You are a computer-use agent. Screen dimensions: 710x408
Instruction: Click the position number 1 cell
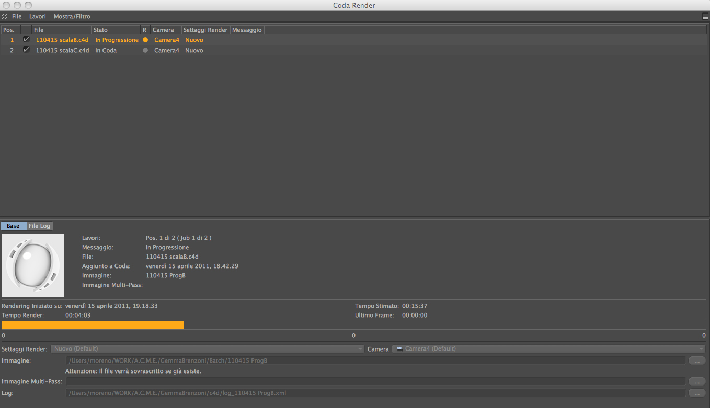tap(12, 40)
